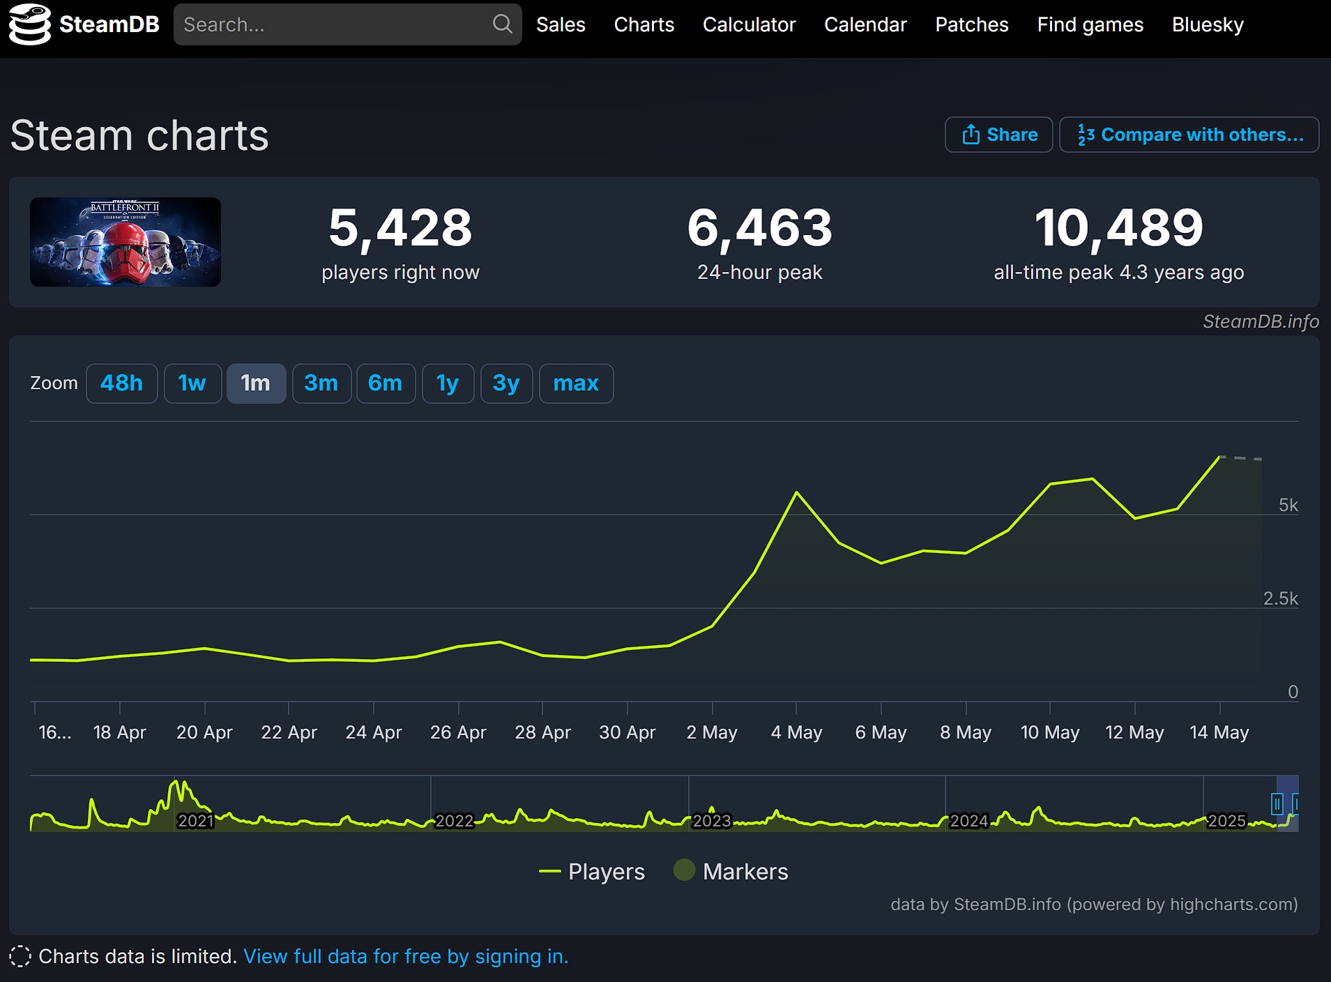Image resolution: width=1331 pixels, height=982 pixels.
Task: Click the left navigator range handle
Action: (1277, 804)
